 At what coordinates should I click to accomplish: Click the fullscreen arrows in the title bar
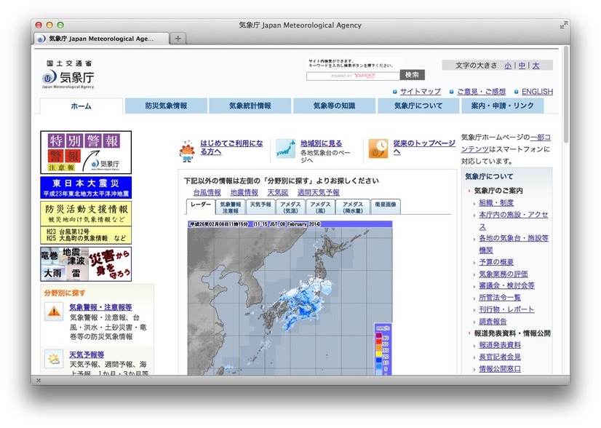pyautogui.click(x=563, y=25)
